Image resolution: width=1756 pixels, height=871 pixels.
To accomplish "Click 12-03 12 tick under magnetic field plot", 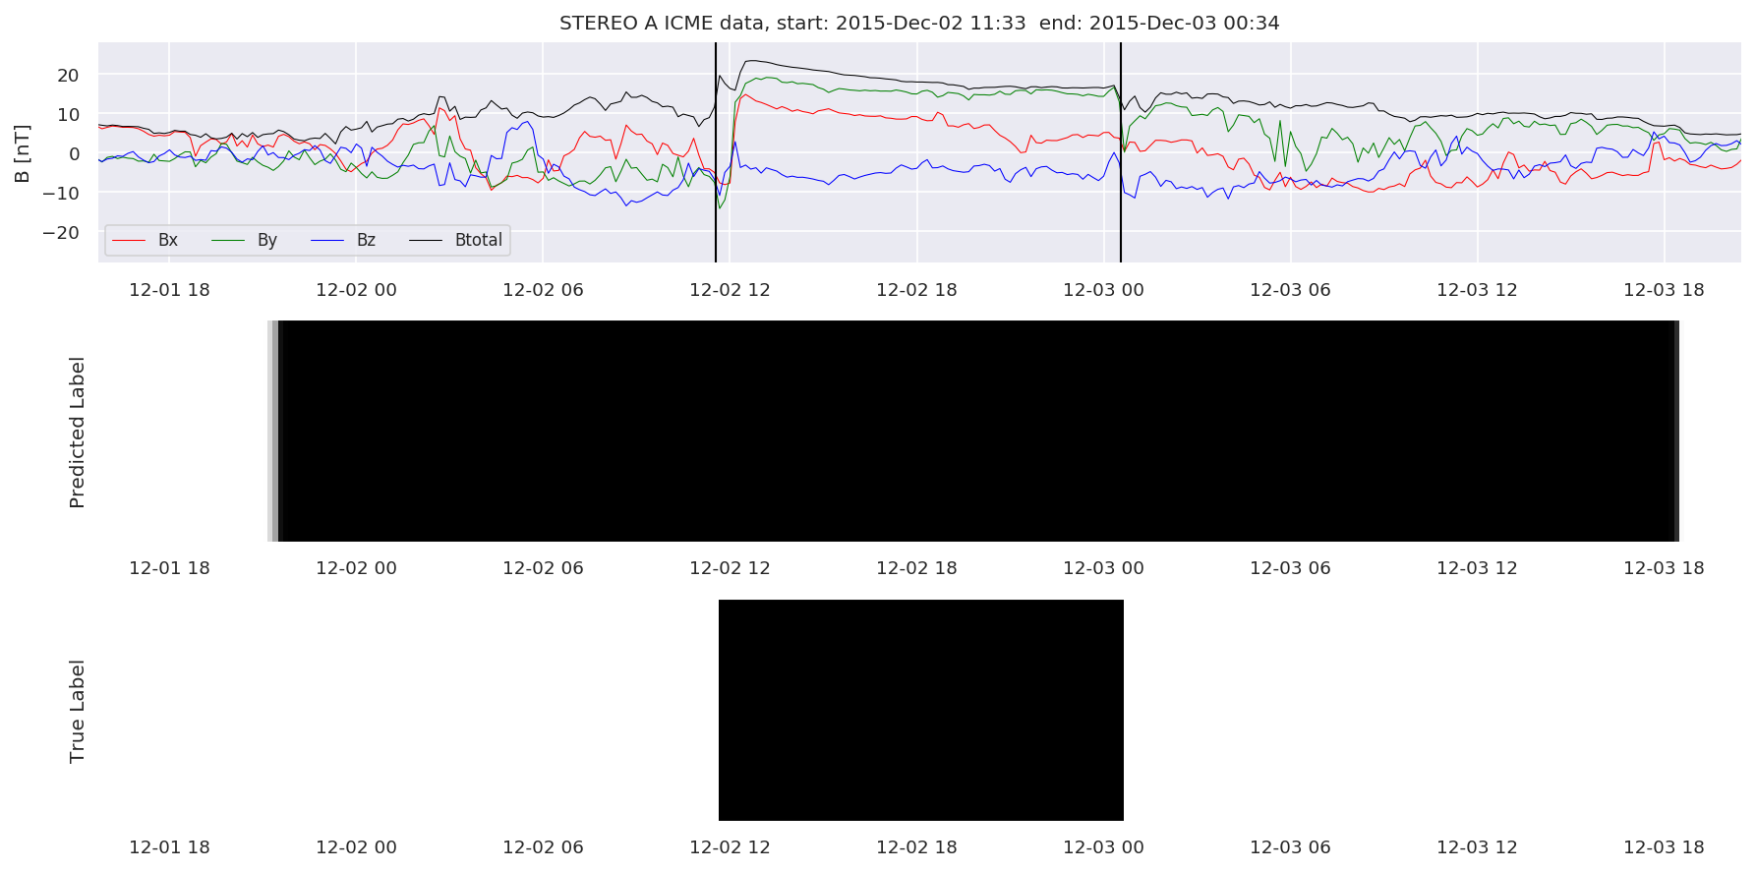I will pos(1477,290).
